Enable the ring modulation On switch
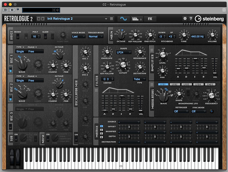 click(76, 139)
